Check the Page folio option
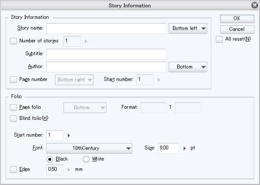The image size is (260, 185). (13, 107)
